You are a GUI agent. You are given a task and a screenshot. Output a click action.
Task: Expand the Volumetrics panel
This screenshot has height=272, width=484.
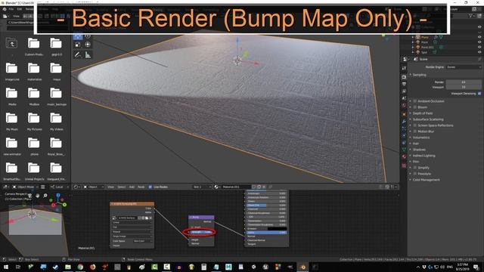click(421, 138)
